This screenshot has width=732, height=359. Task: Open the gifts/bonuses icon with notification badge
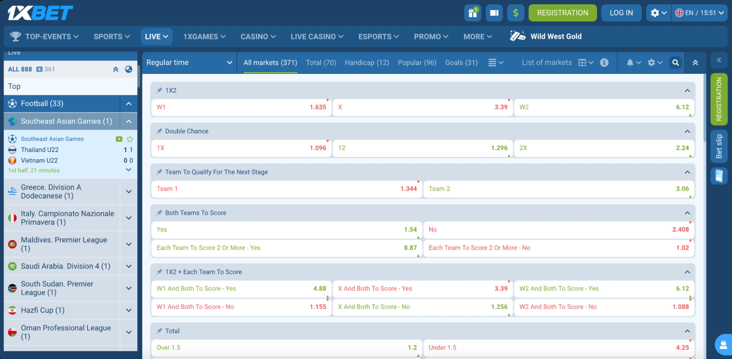(x=472, y=12)
